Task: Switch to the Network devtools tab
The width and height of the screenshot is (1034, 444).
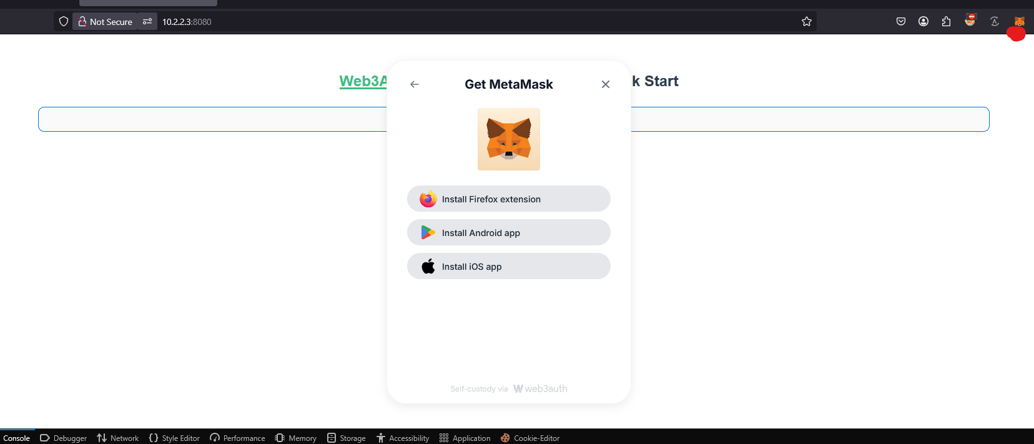Action: (118, 438)
